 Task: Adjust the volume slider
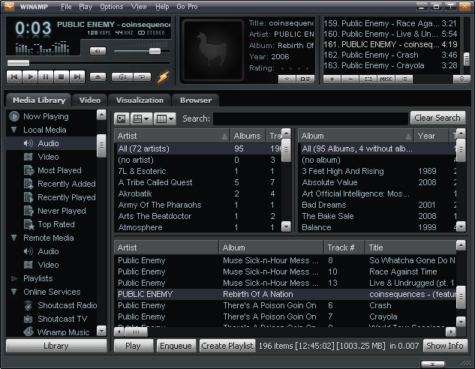point(155,51)
